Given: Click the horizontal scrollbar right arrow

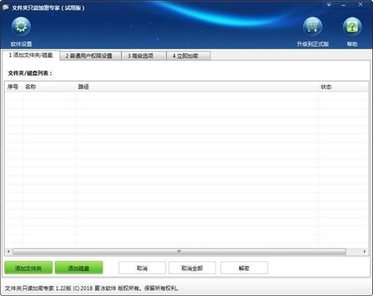Looking at the screenshot, I should point(364,251).
